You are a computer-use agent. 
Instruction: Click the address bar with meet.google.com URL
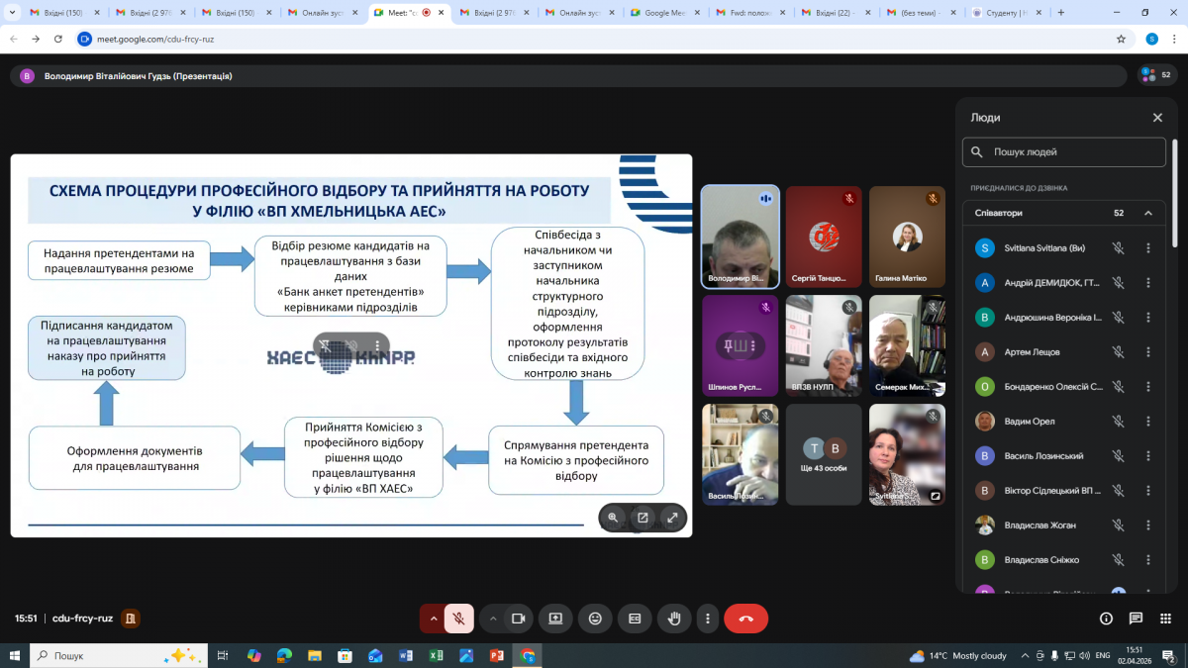(604, 39)
